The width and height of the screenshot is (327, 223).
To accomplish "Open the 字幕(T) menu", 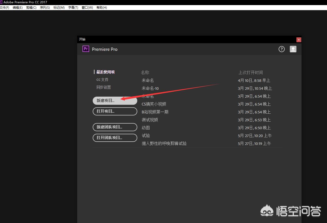I will tap(73, 8).
